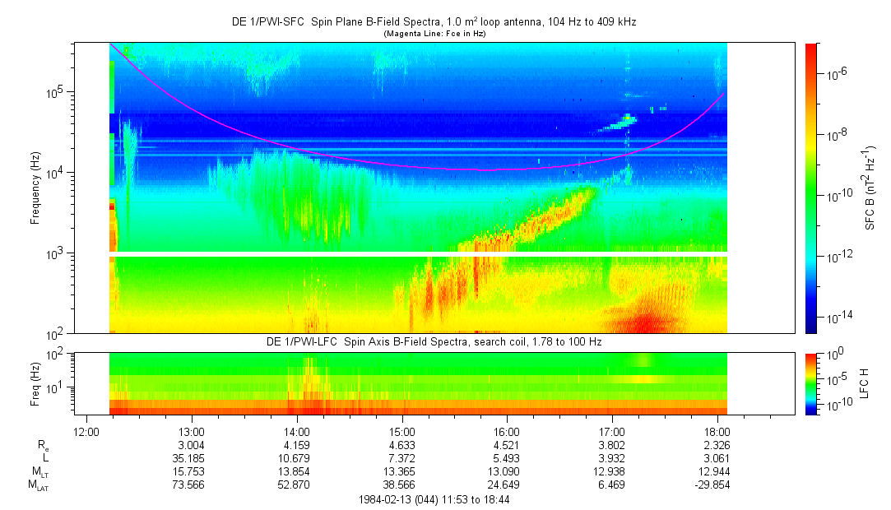Screen dimensions: 891x510
Task: Click the DE 1/PWI-LFC search coil title
Action: [x=434, y=341]
